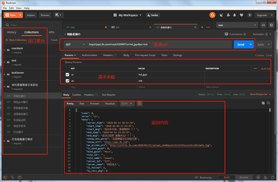Expand the mocktest collection
This screenshot has width=278, height=182.
(x=4, y=50)
